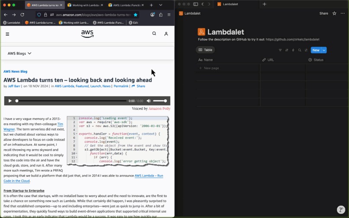Open Notion page options three dots
This screenshot has height=218, width=349.
[343, 13]
